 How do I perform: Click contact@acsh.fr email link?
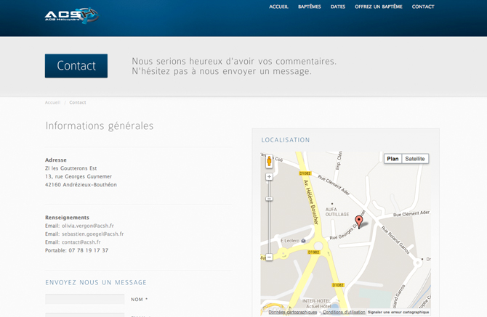coord(81,242)
